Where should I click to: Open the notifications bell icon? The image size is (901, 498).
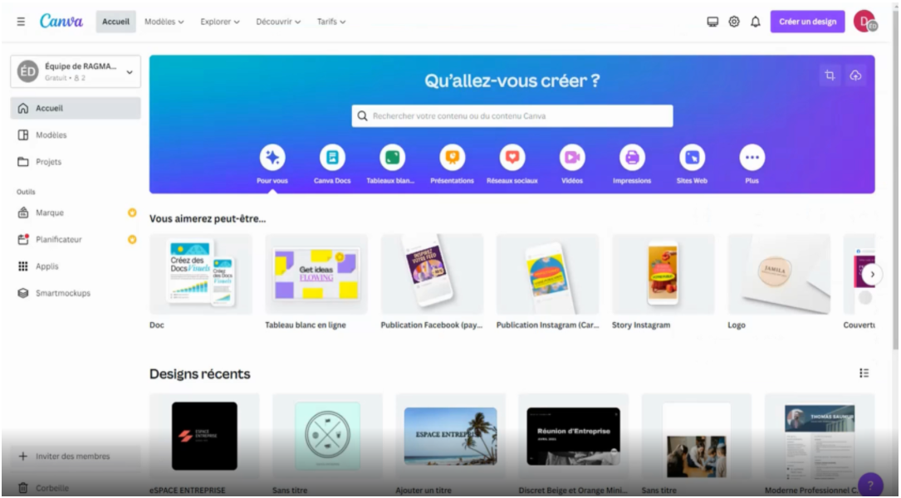(x=756, y=22)
